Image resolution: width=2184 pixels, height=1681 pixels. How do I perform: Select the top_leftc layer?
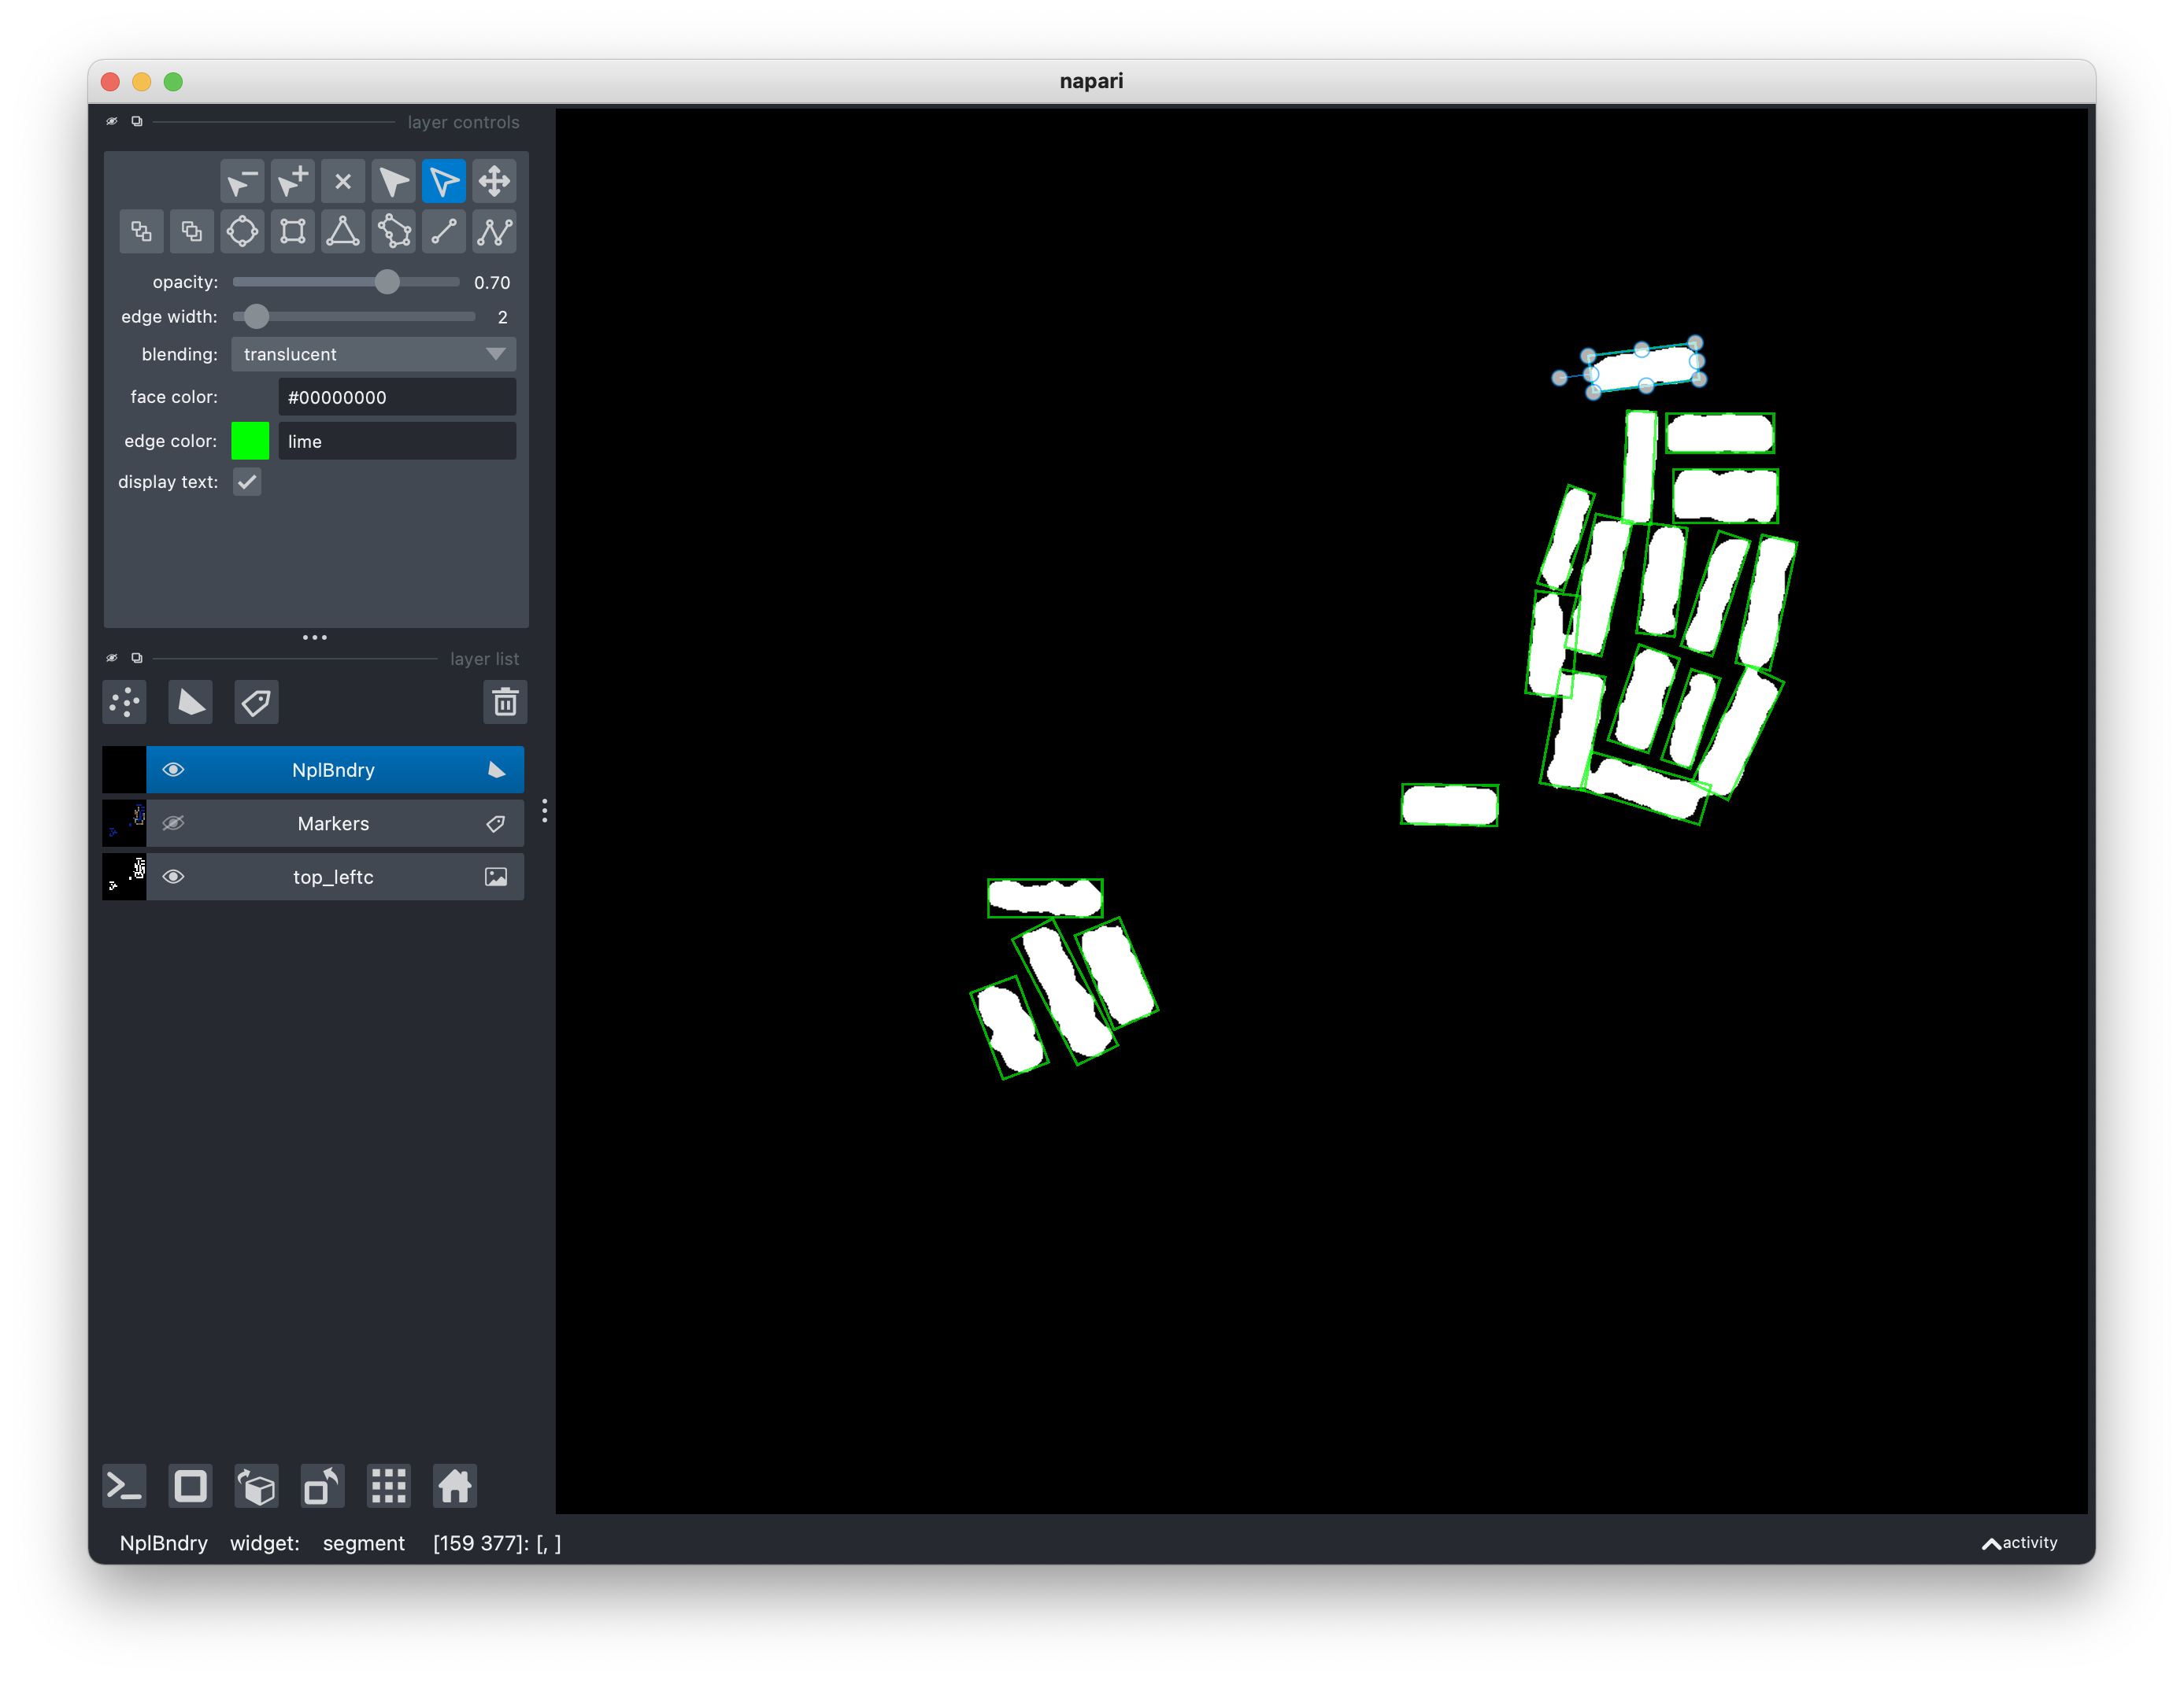pyautogui.click(x=333, y=877)
